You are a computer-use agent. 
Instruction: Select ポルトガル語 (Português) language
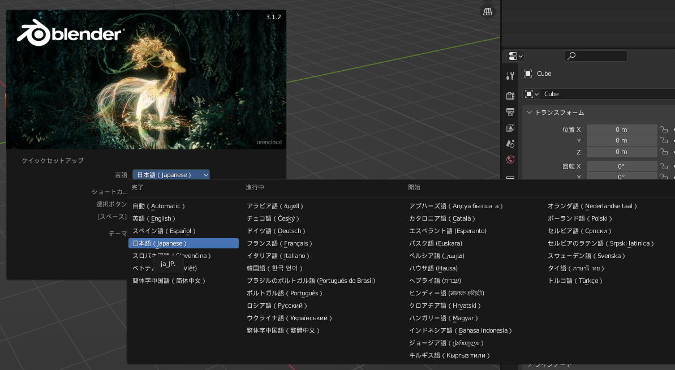[285, 294]
